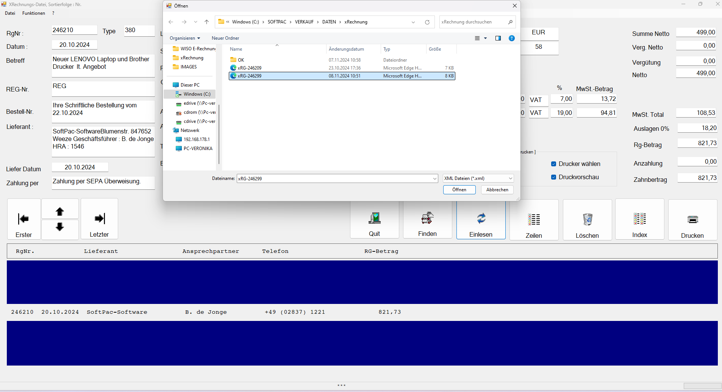The height and width of the screenshot is (392, 722).
Task: Open Finden search function
Action: [x=428, y=220]
